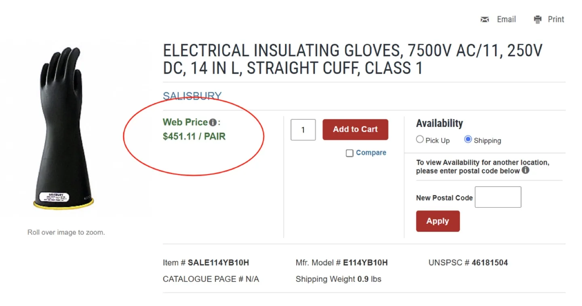This screenshot has width=582, height=306.
Task: Click the Item number SALE114YB10H
Action: [218, 263]
